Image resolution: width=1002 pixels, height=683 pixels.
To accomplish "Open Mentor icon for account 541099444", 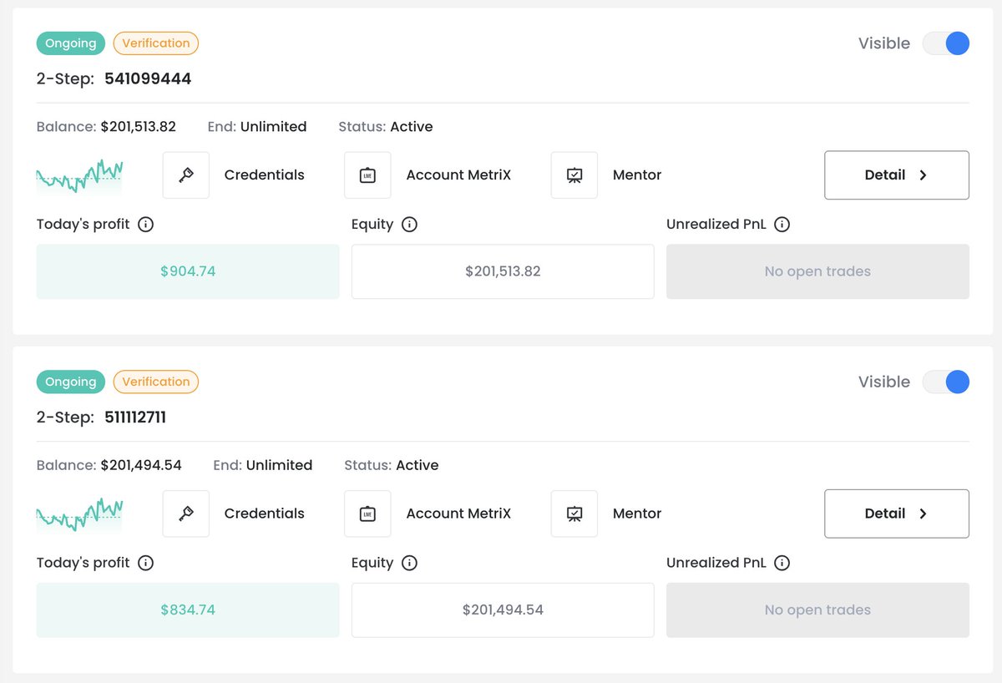I will pyautogui.click(x=574, y=175).
